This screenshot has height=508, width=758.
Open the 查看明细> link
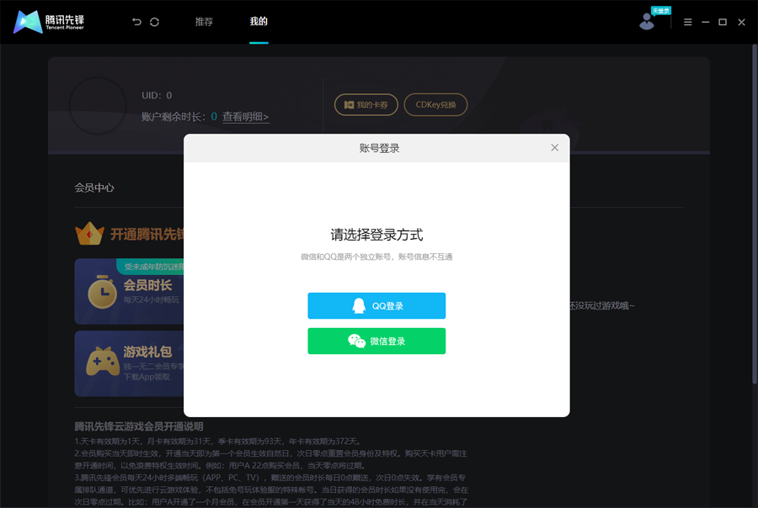pos(246,116)
